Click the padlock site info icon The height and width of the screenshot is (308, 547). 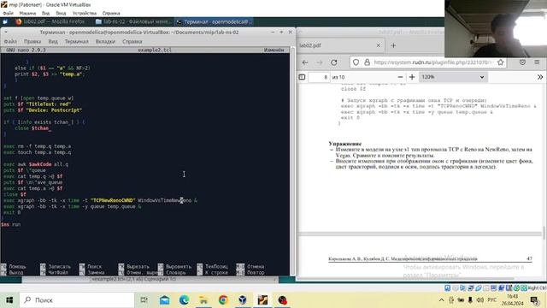(x=367, y=62)
